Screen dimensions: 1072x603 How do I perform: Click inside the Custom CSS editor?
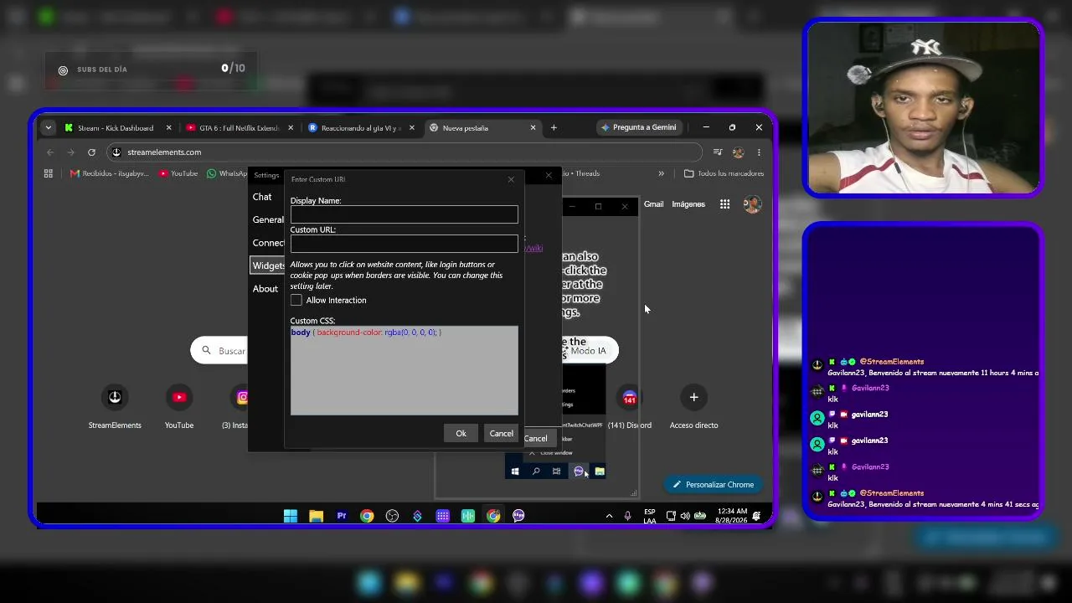(x=404, y=370)
